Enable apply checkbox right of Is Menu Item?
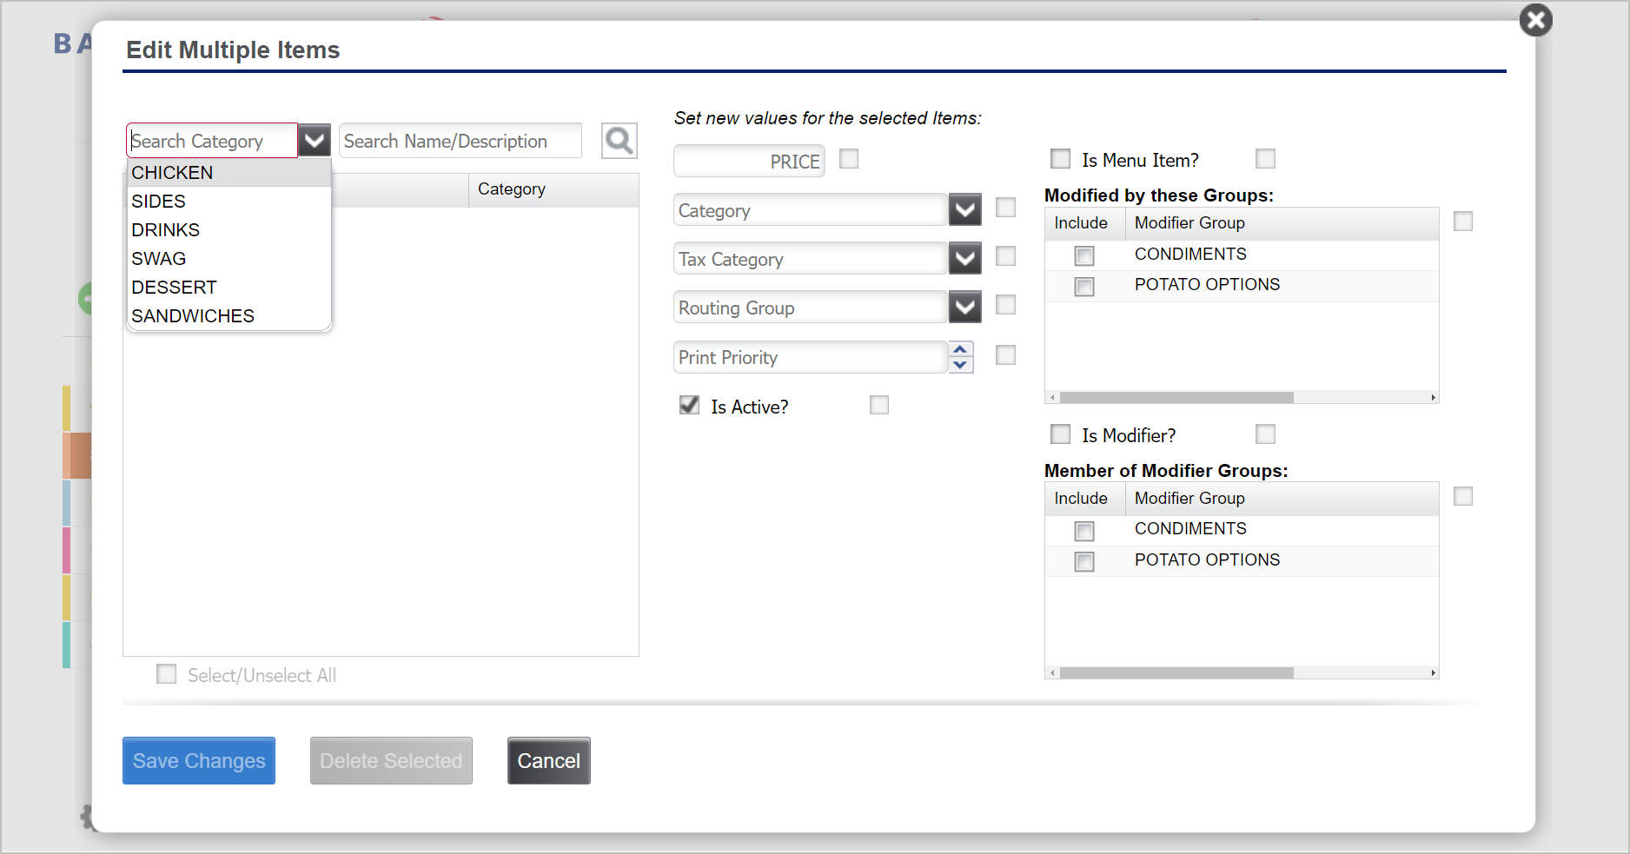1630x854 pixels. pos(1265,159)
